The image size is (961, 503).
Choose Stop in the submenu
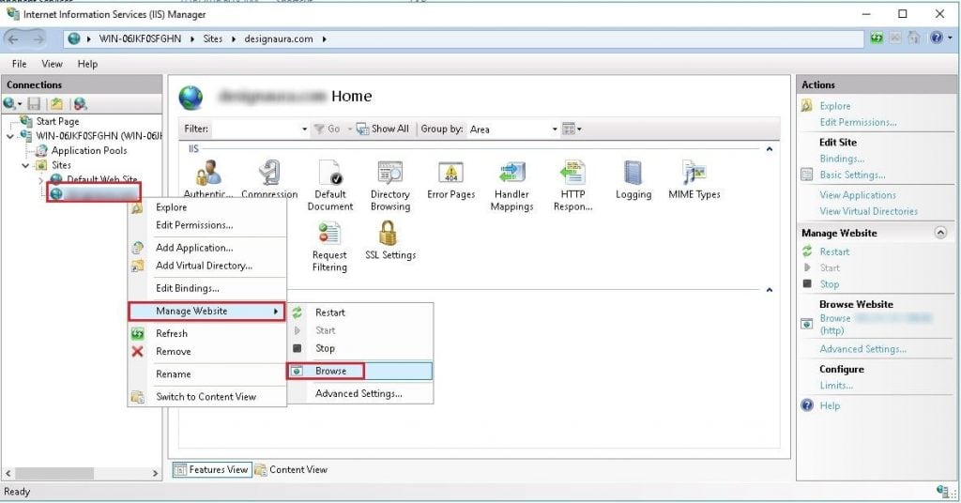[x=360, y=348]
